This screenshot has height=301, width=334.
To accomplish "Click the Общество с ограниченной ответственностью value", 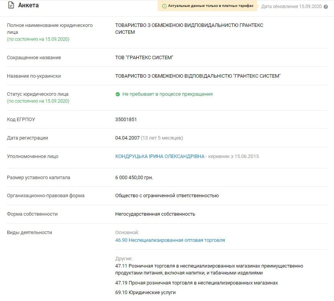I will 167,196.
